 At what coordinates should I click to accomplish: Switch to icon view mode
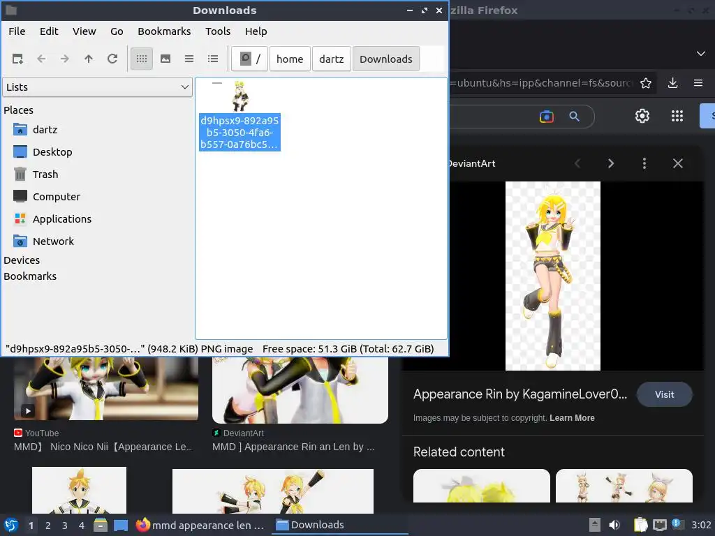142,59
